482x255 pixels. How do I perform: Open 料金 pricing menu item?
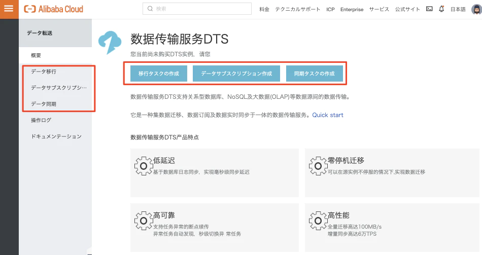point(264,9)
